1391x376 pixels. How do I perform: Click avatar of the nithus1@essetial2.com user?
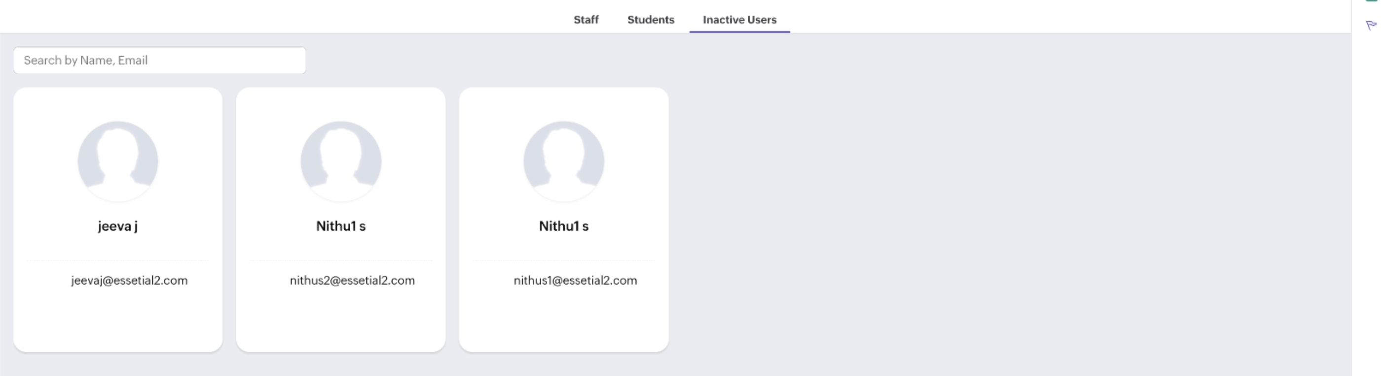point(564,161)
